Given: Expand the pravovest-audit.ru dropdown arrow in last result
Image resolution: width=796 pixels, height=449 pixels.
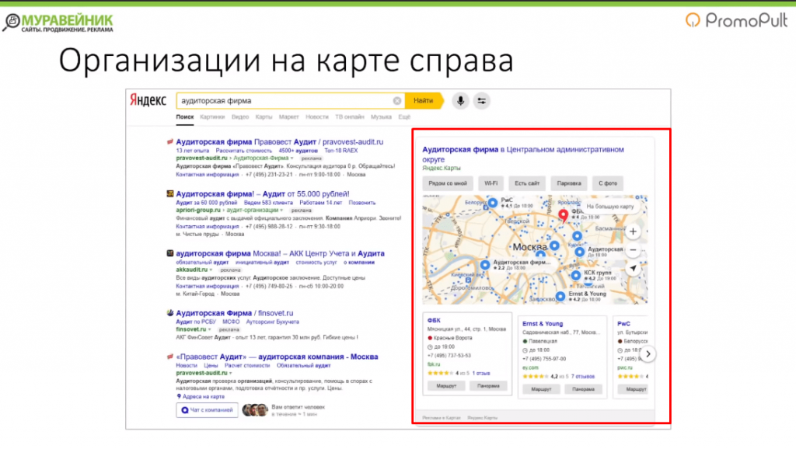Looking at the screenshot, I should click(231, 374).
